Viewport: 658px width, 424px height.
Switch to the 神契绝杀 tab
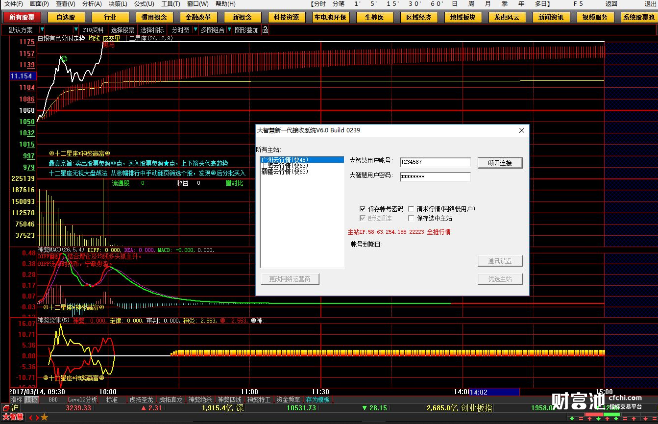point(200,400)
